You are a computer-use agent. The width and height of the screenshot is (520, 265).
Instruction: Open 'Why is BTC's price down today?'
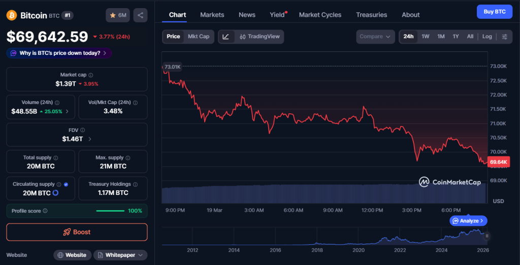59,53
